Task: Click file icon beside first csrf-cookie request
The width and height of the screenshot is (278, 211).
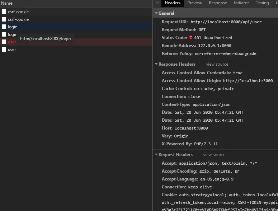Action: coord(4,12)
